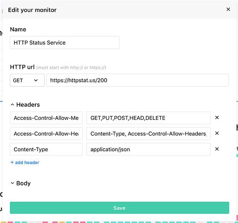The image size is (238, 223).
Task: Click the Access-Control-Allow-He header name field
Action: pyautogui.click(x=46, y=133)
